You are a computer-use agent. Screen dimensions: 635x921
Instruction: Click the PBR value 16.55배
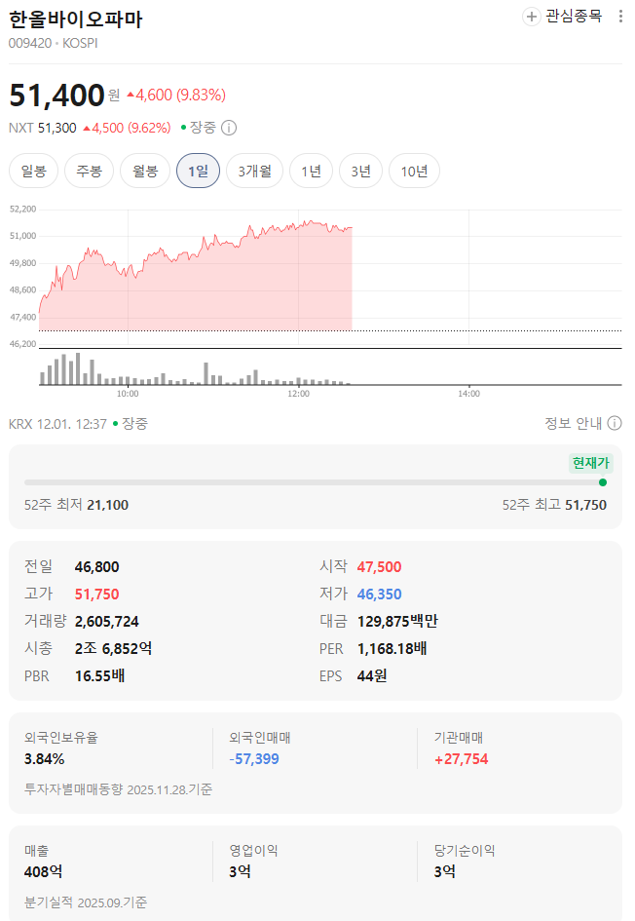click(99, 675)
